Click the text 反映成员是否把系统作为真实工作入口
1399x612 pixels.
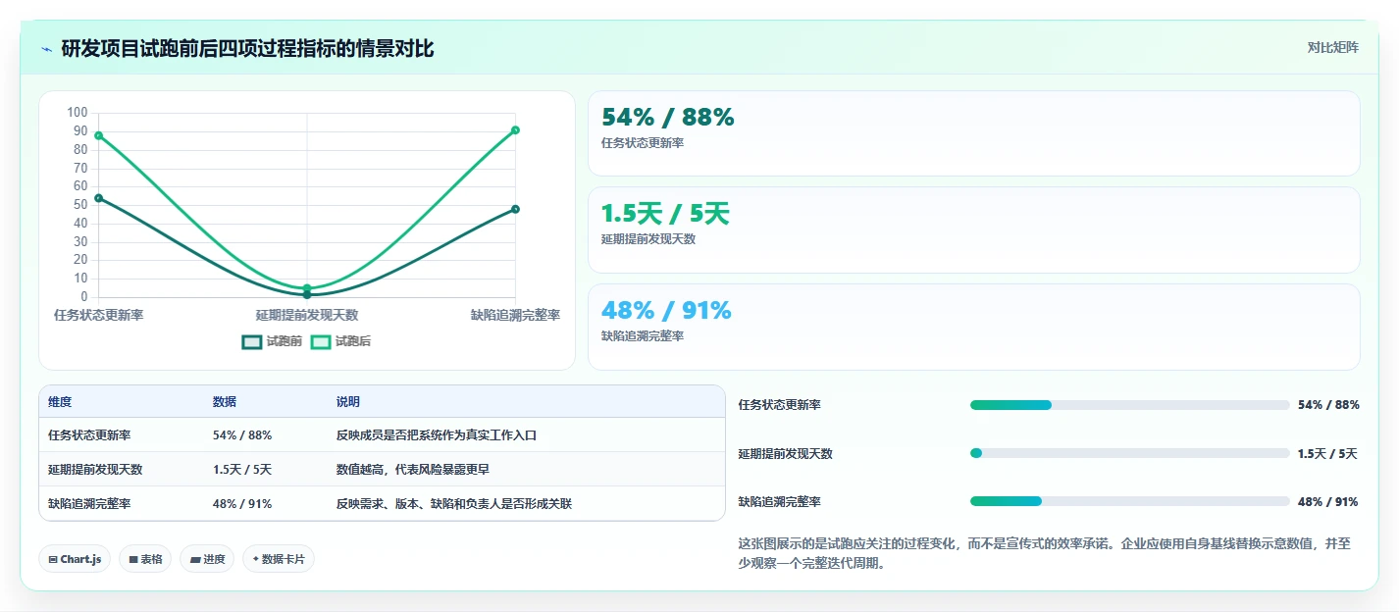click(437, 435)
